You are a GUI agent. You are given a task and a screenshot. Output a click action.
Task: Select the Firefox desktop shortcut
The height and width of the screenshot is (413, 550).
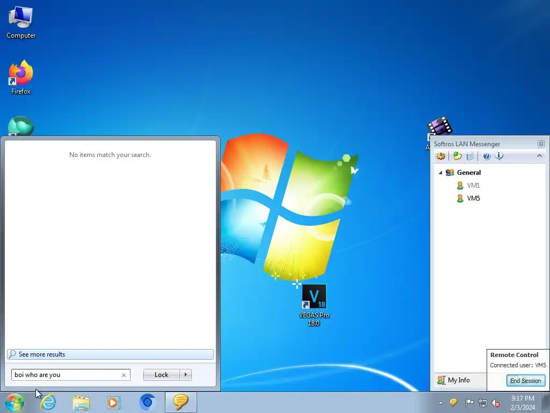pyautogui.click(x=21, y=77)
